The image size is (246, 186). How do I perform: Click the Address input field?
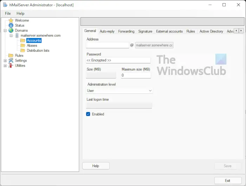(x=108, y=45)
